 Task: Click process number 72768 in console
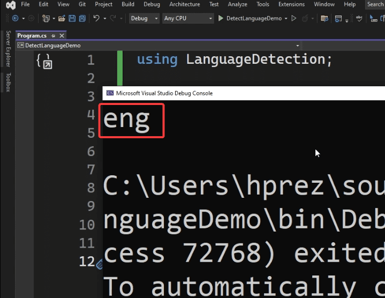(222, 253)
